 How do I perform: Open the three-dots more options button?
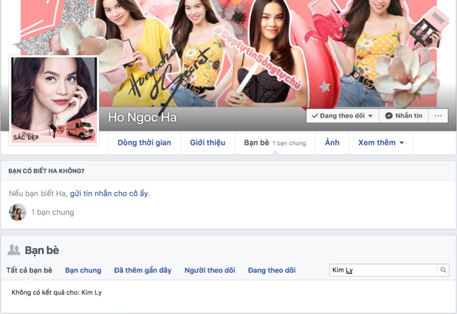437,116
